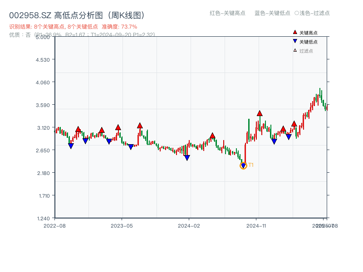
Task: Click the blue key-low triangle near 2024-02
Action: click(x=187, y=158)
